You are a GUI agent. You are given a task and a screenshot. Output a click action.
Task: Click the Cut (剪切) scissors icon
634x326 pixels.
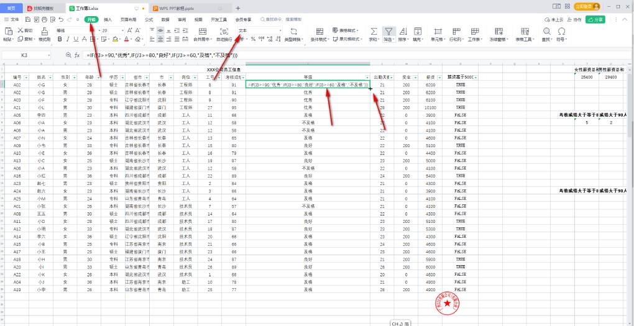pos(21,30)
